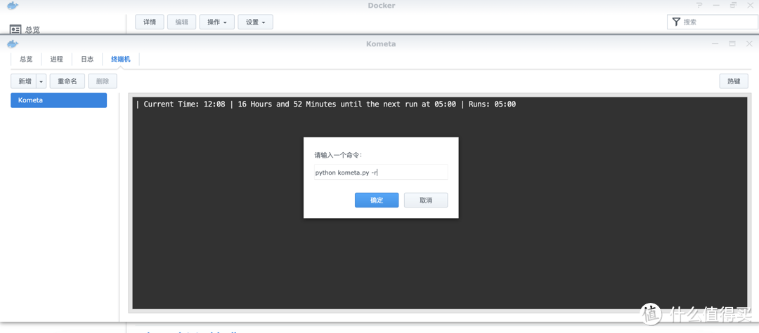
Task: Select the Kometa terminal entry in list
Action: point(58,100)
